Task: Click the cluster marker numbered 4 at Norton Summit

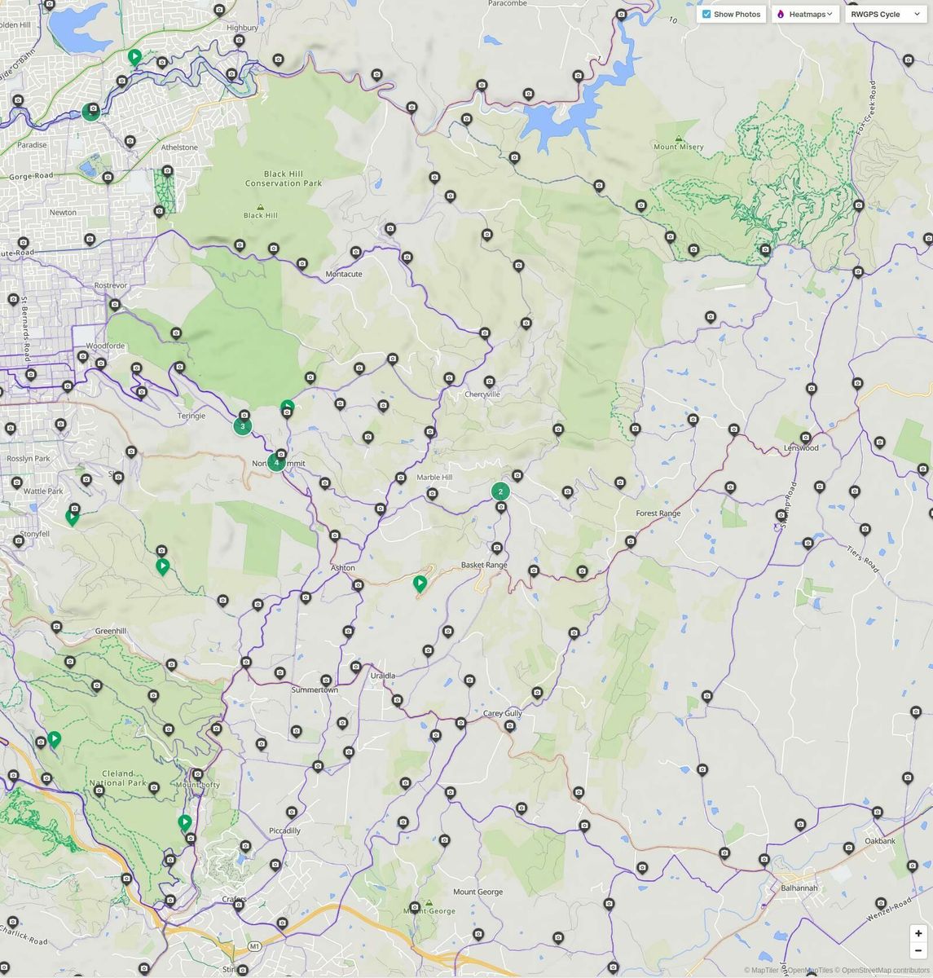Action: (x=276, y=462)
